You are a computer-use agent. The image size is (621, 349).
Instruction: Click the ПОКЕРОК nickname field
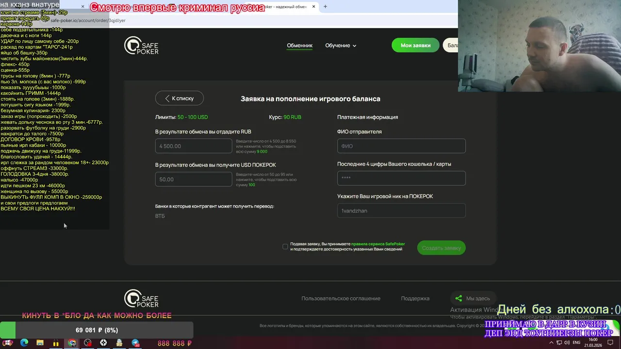coord(401,211)
